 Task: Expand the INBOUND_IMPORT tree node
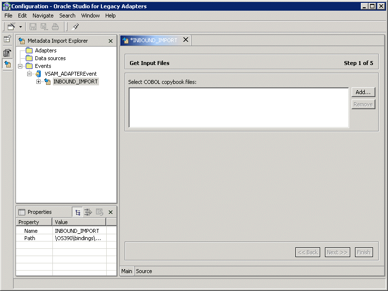click(38, 81)
